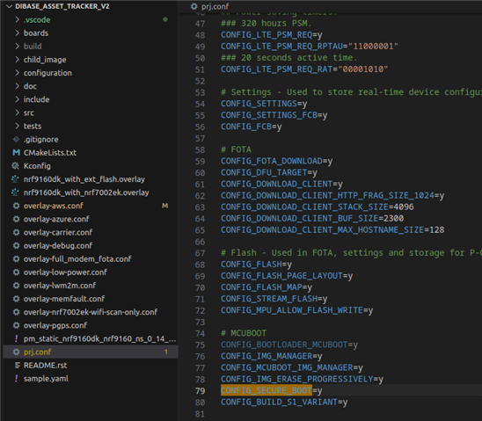Click CONFIG_LTE_PSM_REQ_RAT value "00001010"
482x421 pixels.
pyautogui.click(x=362, y=69)
